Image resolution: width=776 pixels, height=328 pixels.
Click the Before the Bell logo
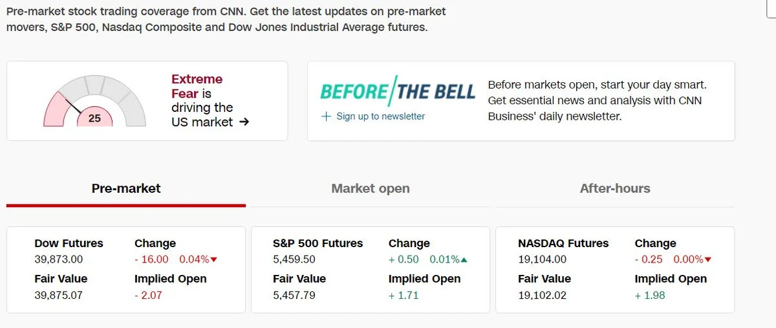398,91
